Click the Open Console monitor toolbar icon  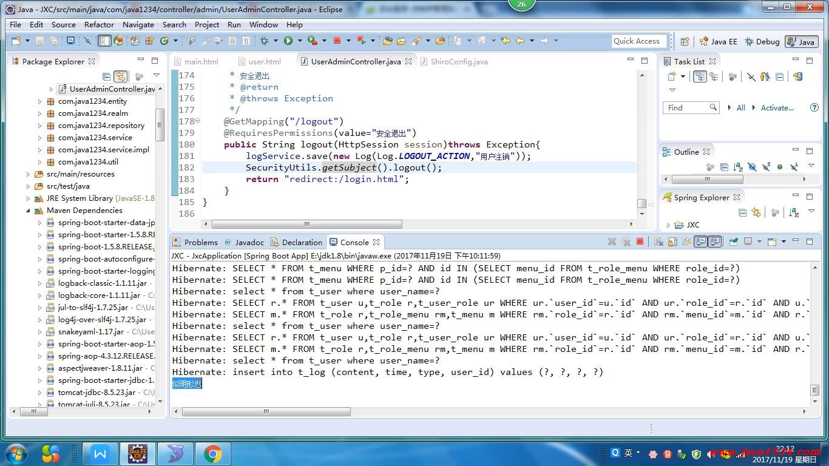click(70, 41)
